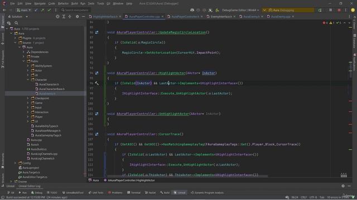
Task: Open the Git menu
Action: (x=108, y=4)
